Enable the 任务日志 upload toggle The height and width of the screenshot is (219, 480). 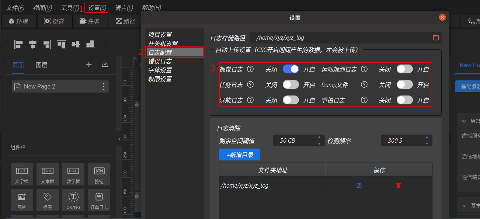(291, 84)
